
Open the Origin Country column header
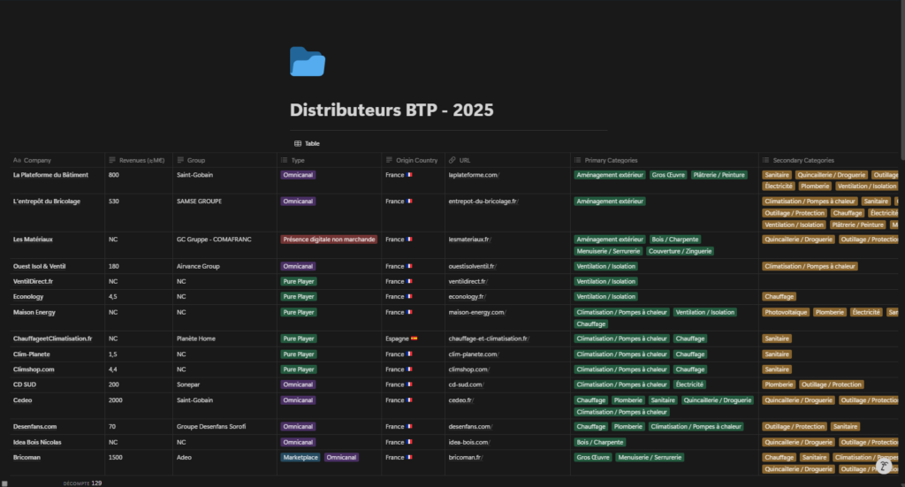tap(413, 160)
